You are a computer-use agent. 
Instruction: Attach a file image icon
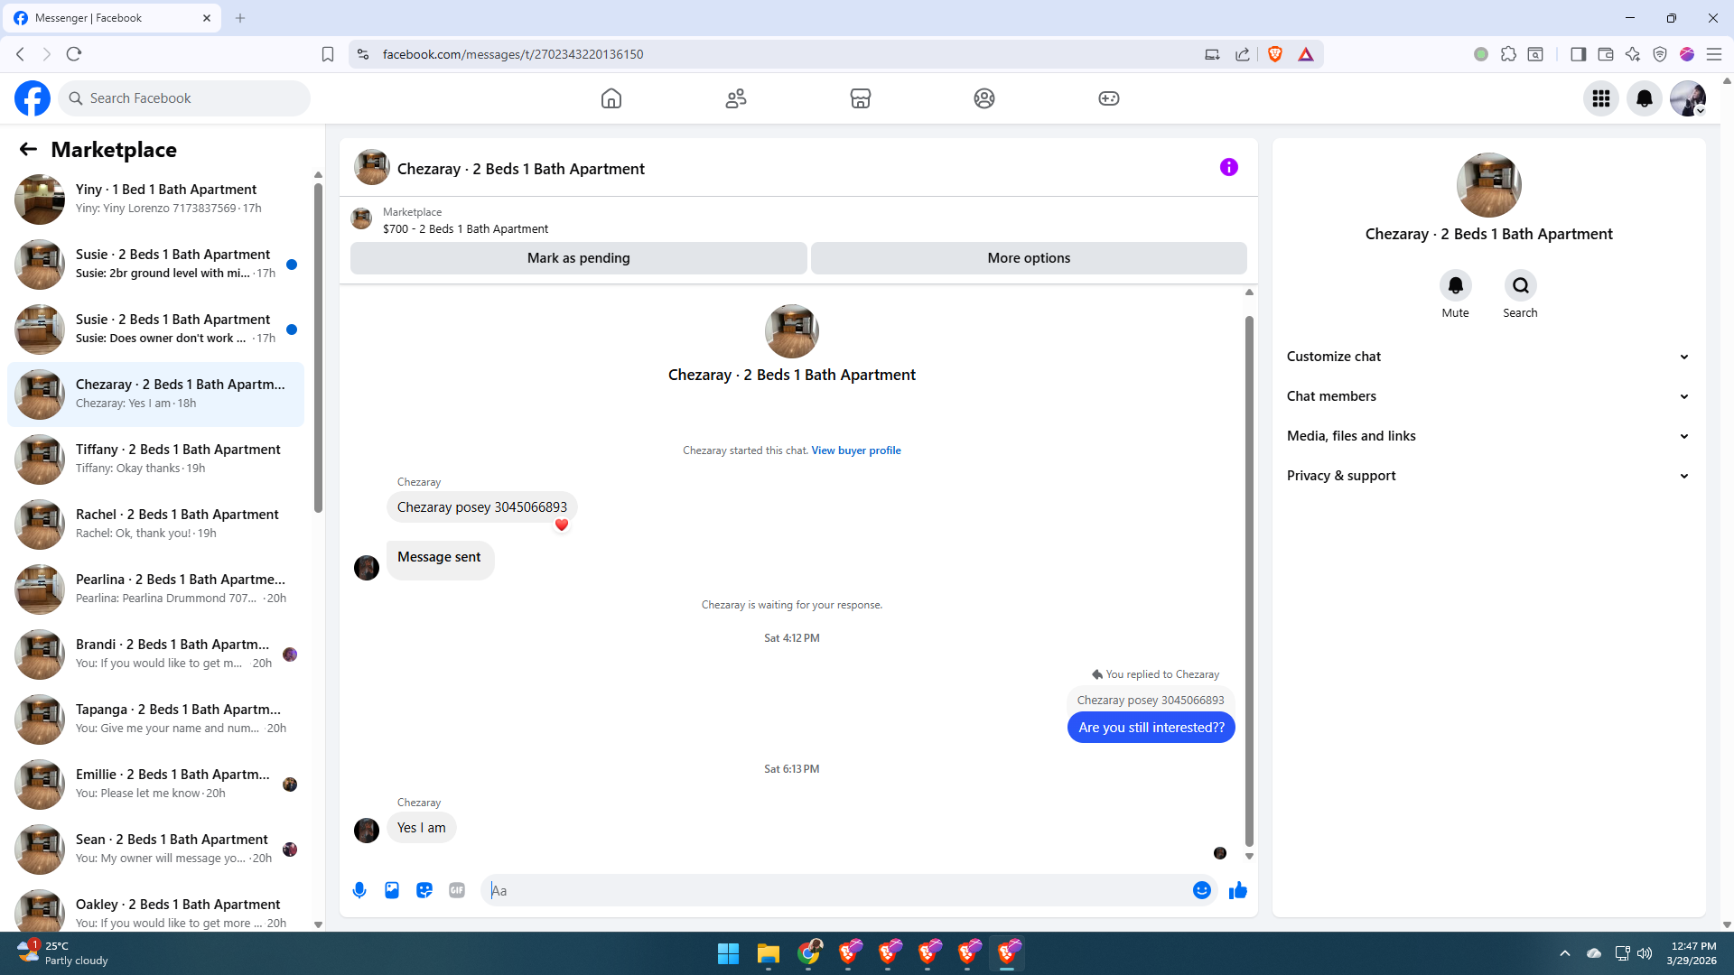(x=392, y=890)
